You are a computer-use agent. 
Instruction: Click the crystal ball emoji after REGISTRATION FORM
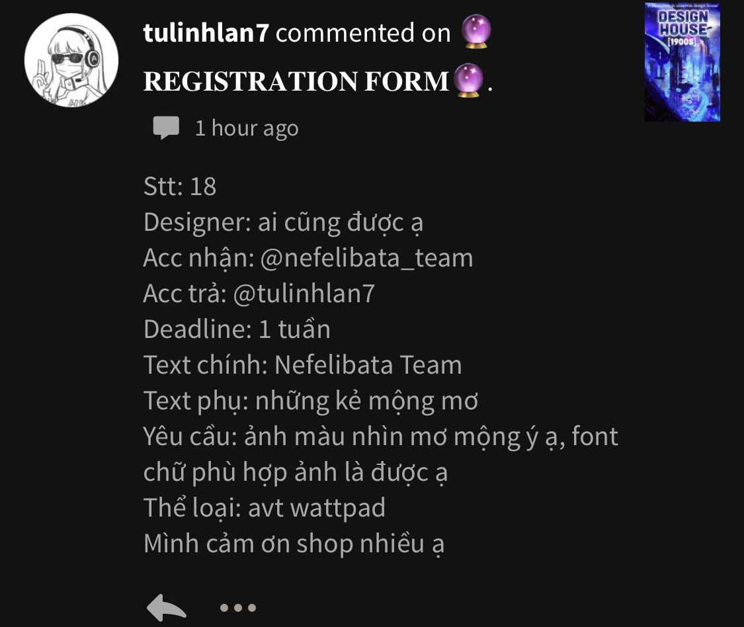pyautogui.click(x=468, y=80)
